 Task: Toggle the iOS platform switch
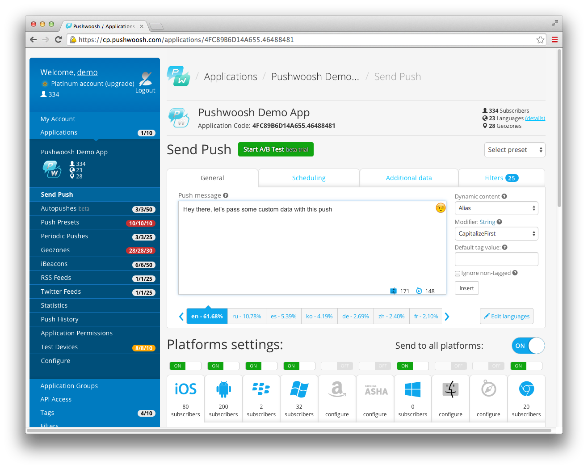pos(185,366)
